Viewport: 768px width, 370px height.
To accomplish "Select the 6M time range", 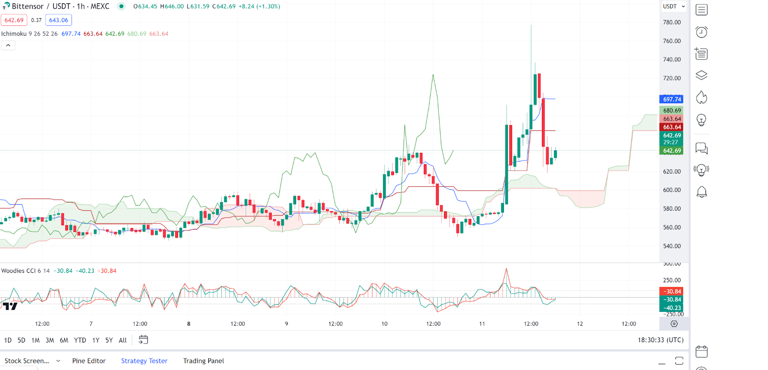I will coord(64,340).
